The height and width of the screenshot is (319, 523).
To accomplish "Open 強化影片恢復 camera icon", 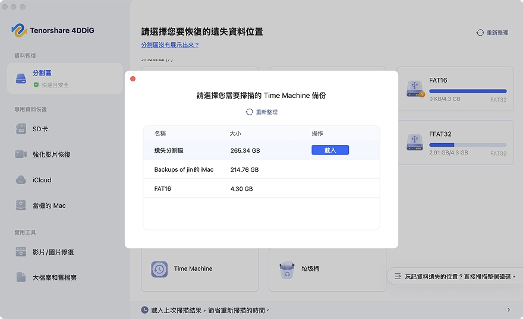I will pyautogui.click(x=21, y=154).
